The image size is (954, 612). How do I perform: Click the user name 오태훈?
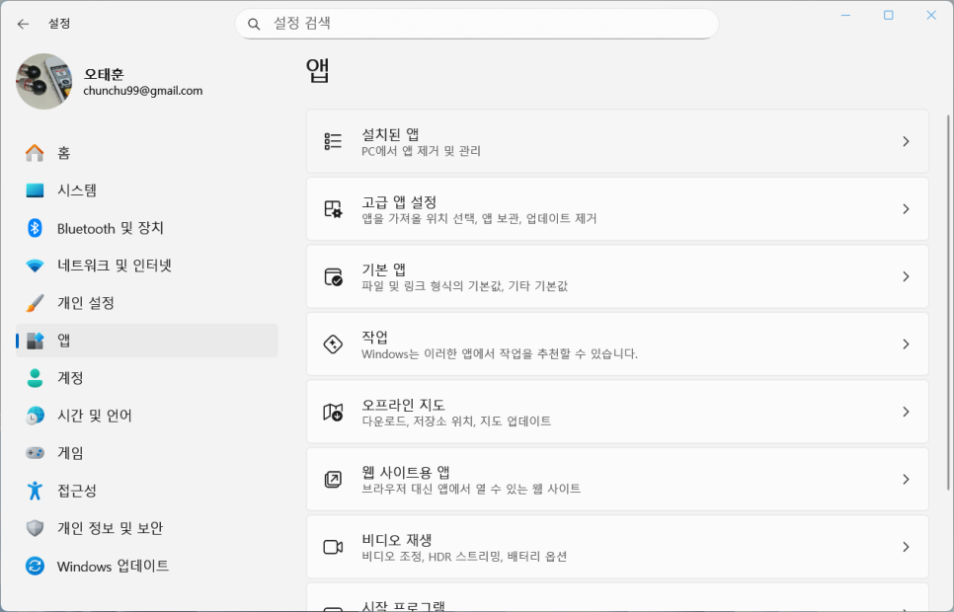(x=104, y=74)
